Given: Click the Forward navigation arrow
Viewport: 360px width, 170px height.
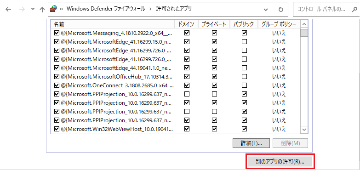Looking at the screenshot, I should (x=22, y=9).
